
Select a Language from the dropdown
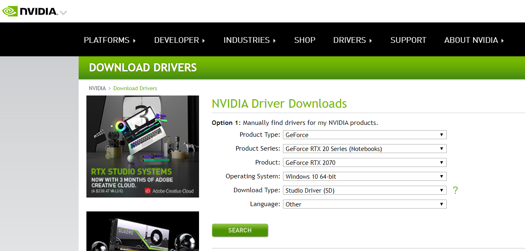point(364,204)
